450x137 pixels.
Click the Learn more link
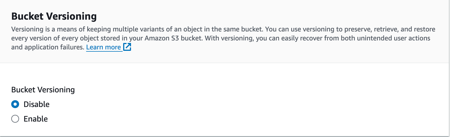tap(104, 47)
